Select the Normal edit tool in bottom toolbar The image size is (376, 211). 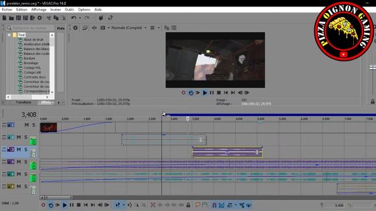[117, 205]
